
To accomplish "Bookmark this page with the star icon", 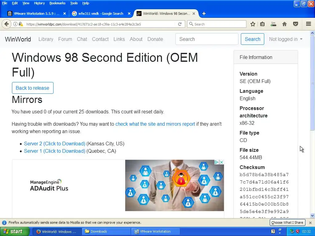I will pyautogui.click(x=253, y=24).
